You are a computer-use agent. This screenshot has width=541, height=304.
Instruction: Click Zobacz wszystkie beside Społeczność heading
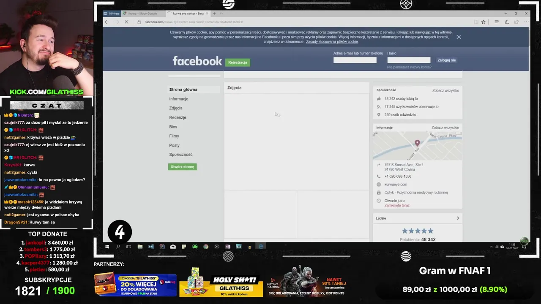point(445,90)
